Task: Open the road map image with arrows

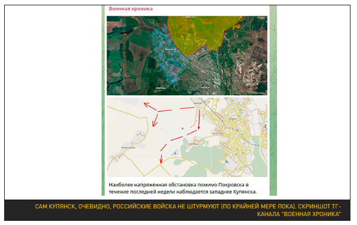Action: [x=187, y=137]
